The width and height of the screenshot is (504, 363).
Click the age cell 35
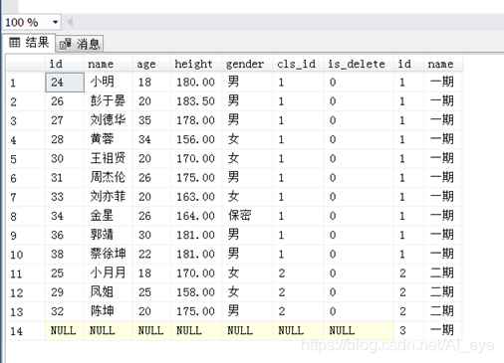(151, 120)
